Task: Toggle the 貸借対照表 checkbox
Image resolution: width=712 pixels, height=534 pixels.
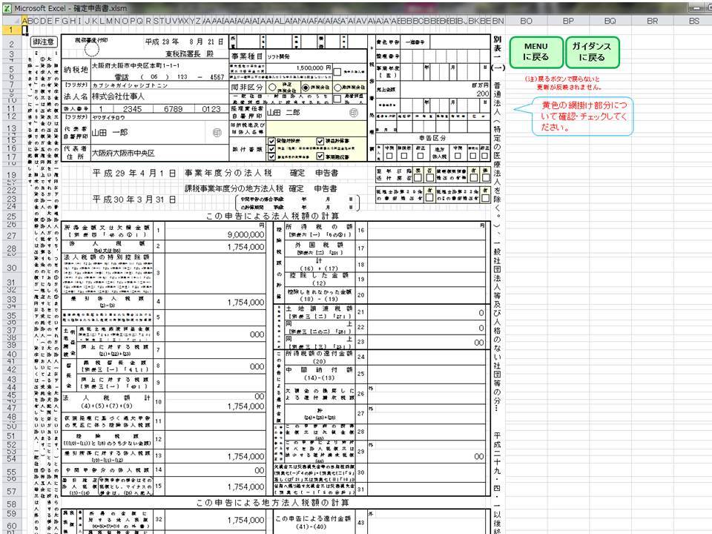Action: coord(272,139)
